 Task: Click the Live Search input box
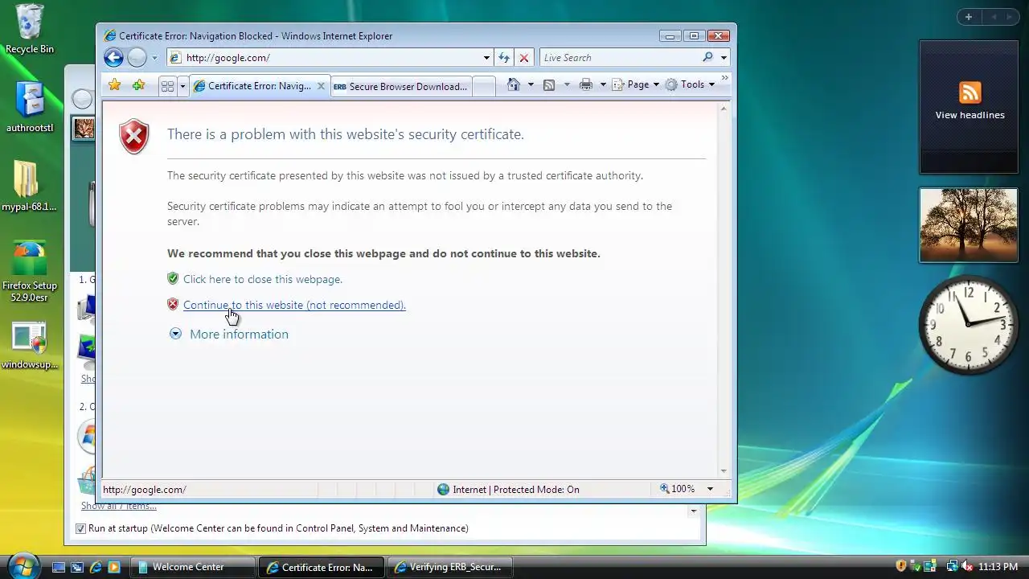619,58
